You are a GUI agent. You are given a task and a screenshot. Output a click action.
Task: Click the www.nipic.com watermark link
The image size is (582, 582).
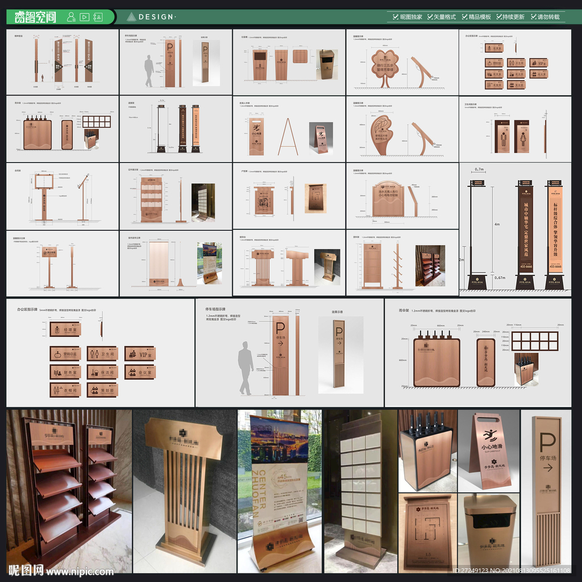[x=80, y=571]
